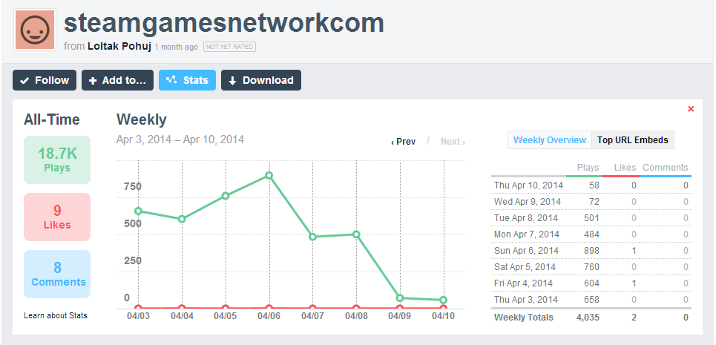Click the 8 Comments box
This screenshot has height=345, width=716.
57,274
